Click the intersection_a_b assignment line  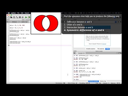point(20,42)
